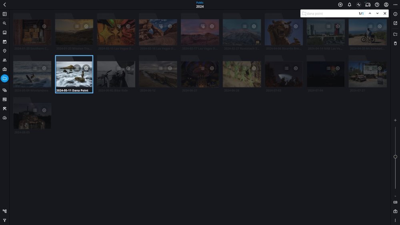Open list menu on Dana Point folder
400x225 pixels.
pos(77,68)
